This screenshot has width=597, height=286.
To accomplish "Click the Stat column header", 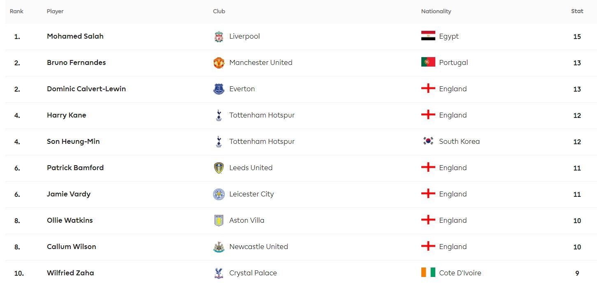I will [577, 11].
